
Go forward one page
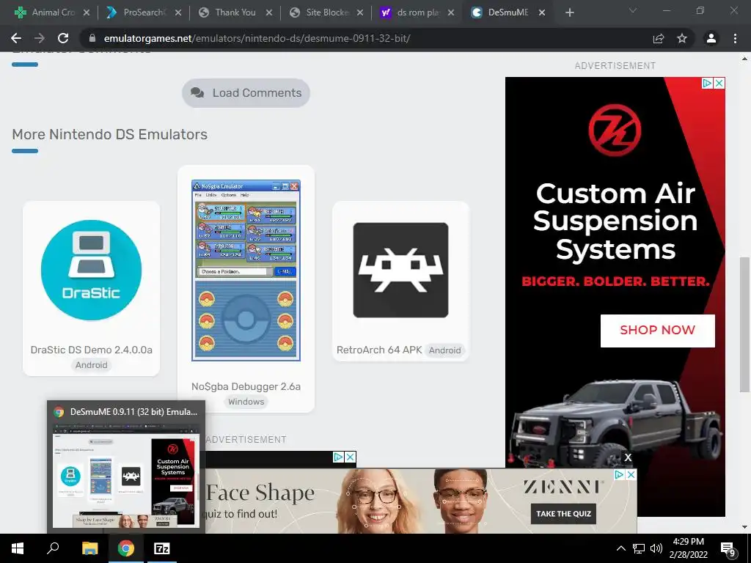40,38
